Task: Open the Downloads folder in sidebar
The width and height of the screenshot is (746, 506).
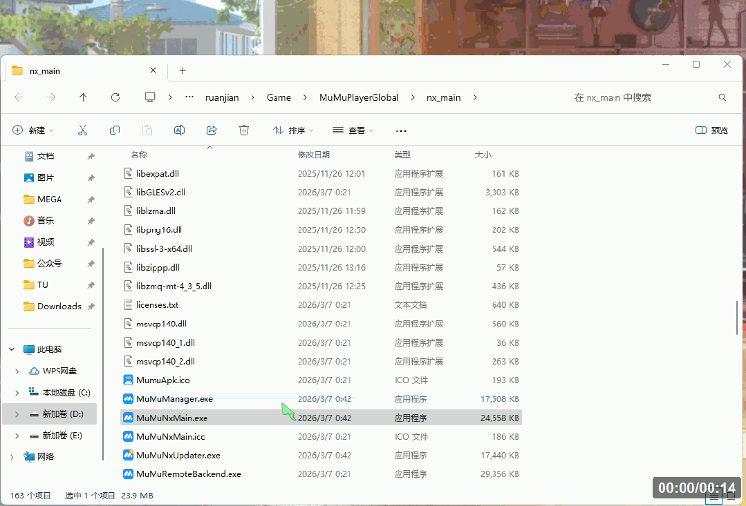Action: [53, 306]
